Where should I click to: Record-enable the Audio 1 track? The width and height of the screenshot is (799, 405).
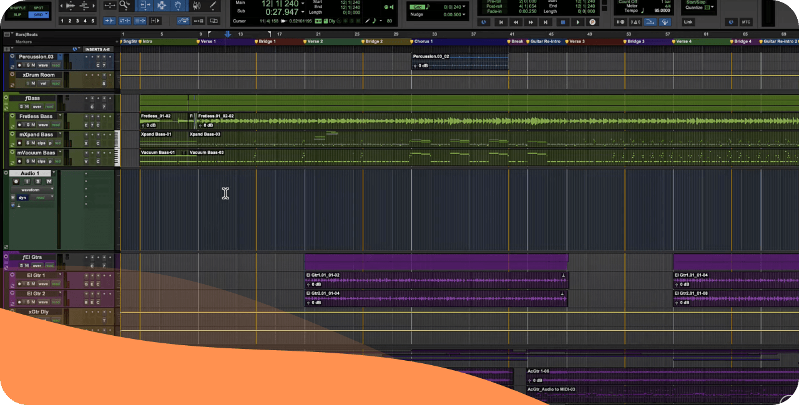[x=17, y=181]
